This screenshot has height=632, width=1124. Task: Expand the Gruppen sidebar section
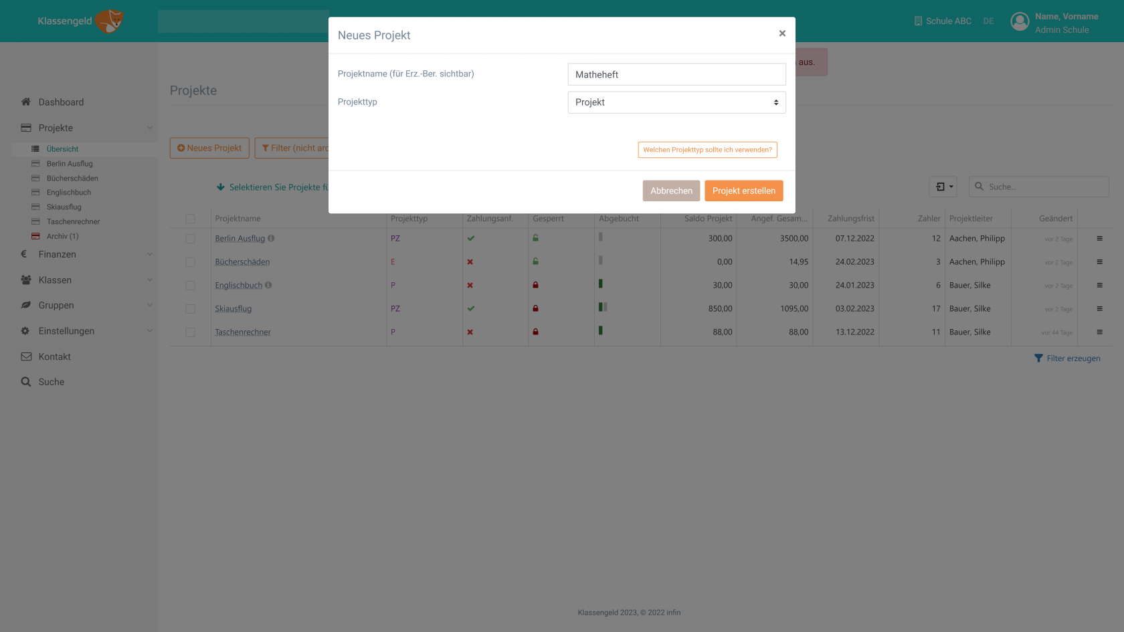(x=150, y=306)
